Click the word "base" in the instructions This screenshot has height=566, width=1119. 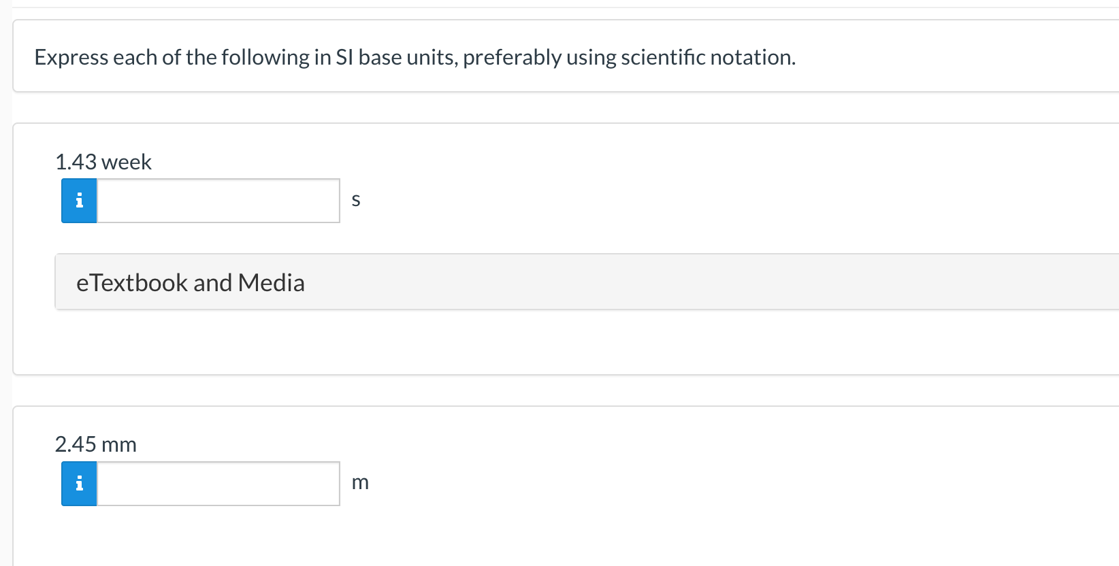coord(380,57)
